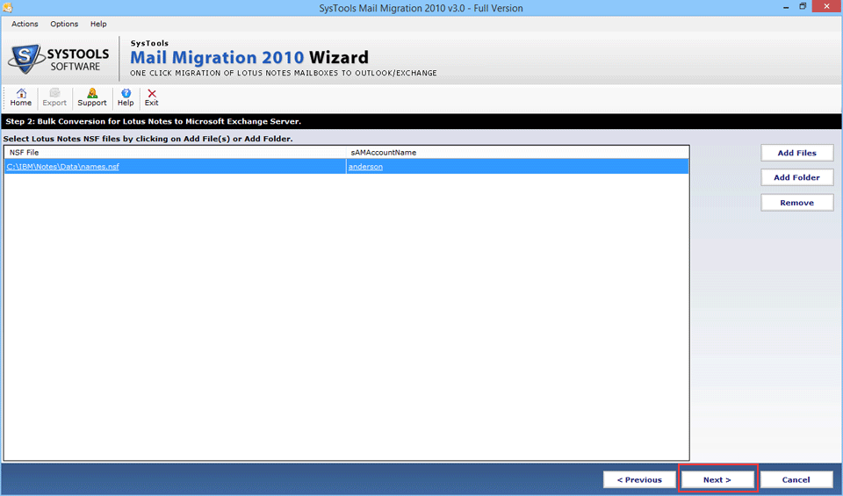
Task: Proceed with the Next button
Action: [x=717, y=480]
